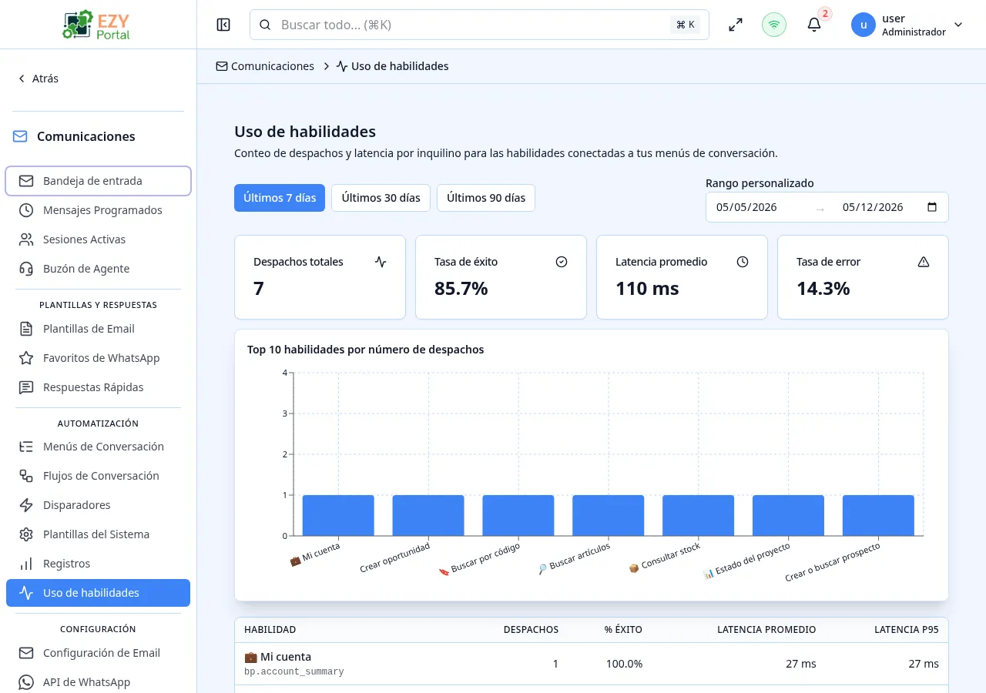Click the Menús de Conversación icon
Image resolution: width=986 pixels, height=693 pixels.
coord(26,447)
